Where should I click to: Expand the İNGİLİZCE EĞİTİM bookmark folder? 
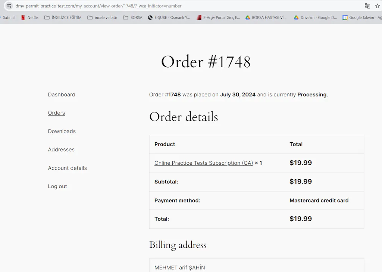pos(63,18)
